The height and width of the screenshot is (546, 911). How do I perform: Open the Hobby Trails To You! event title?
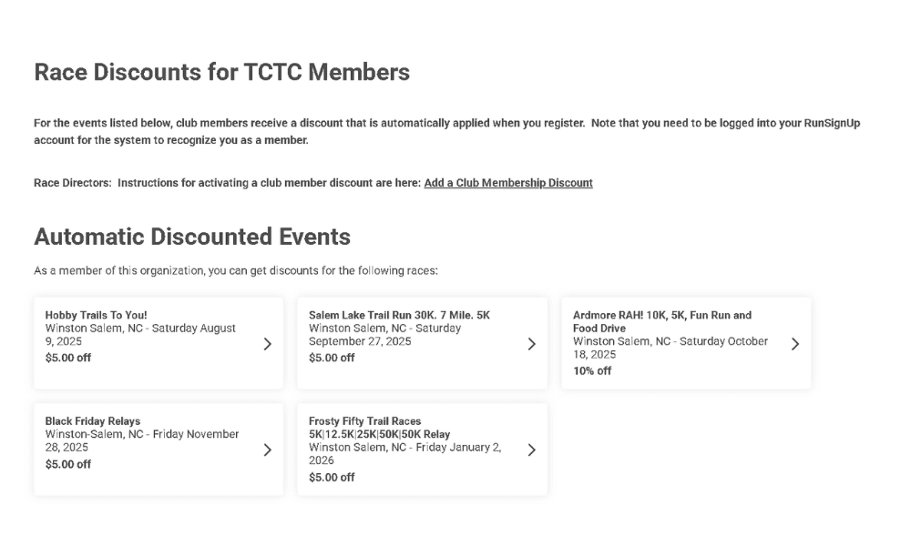pos(97,315)
